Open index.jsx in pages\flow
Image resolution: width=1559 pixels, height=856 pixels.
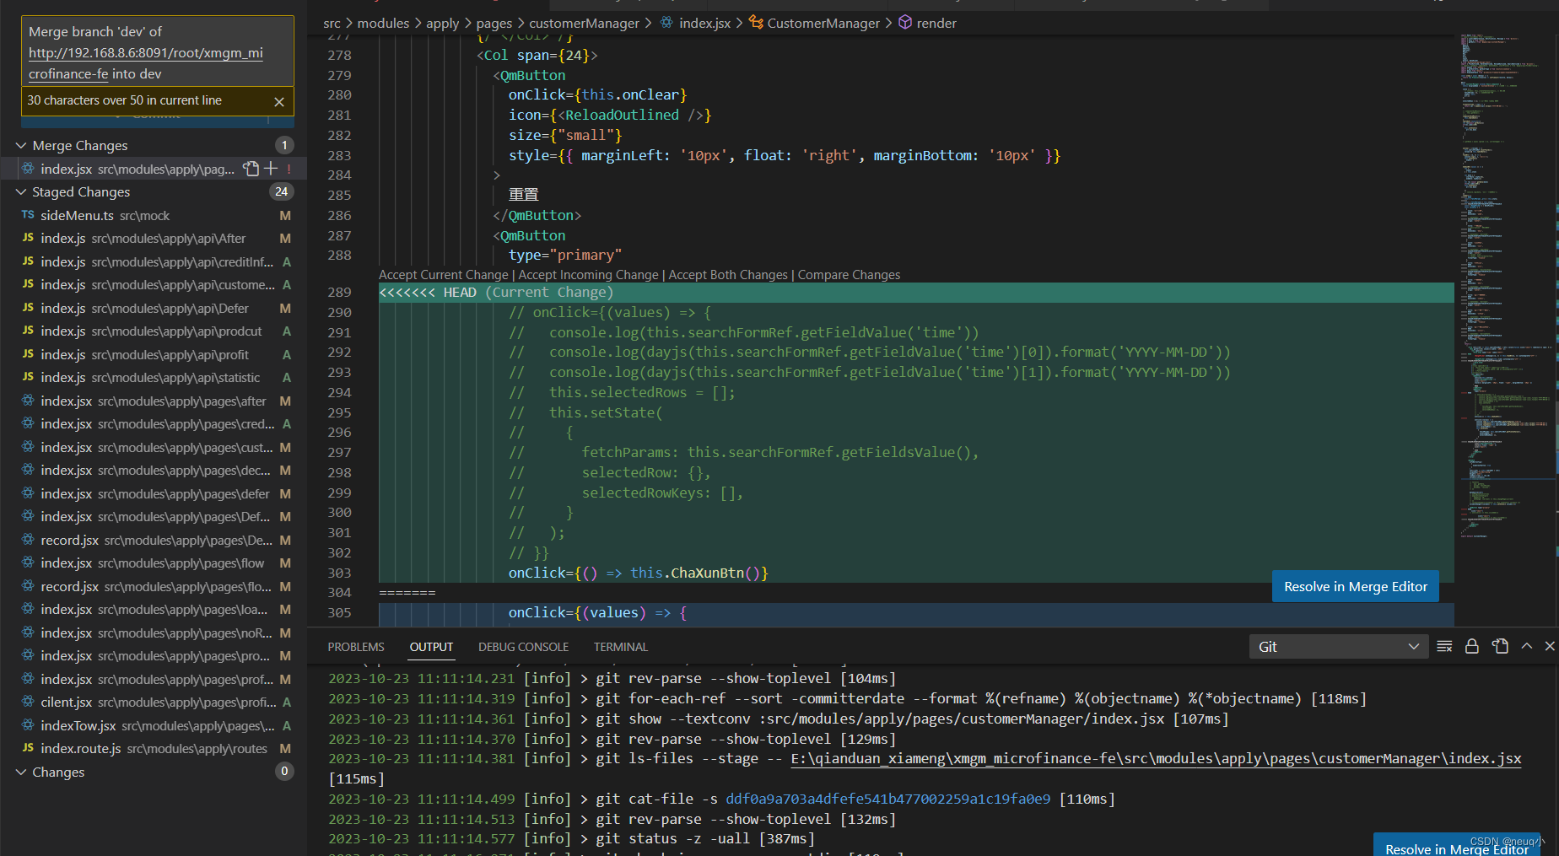click(154, 563)
